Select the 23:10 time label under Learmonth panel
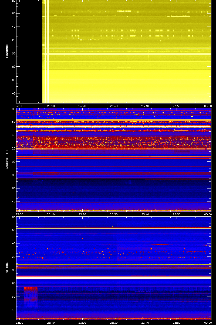 [x=51, y=106]
